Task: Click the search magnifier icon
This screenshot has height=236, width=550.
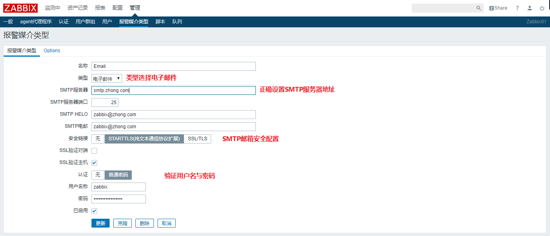Action: tap(479, 8)
